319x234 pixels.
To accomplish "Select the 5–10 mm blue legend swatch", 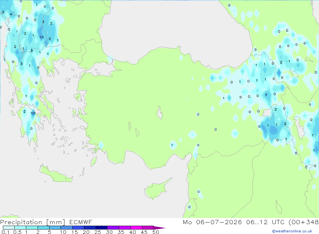I will click(x=55, y=228).
